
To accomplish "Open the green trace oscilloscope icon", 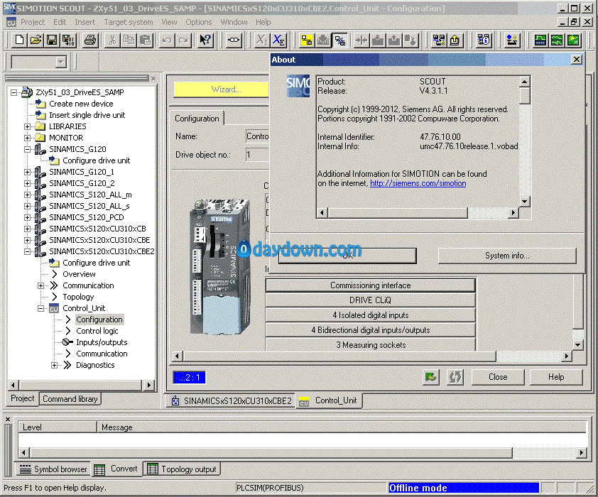I will click(x=540, y=40).
